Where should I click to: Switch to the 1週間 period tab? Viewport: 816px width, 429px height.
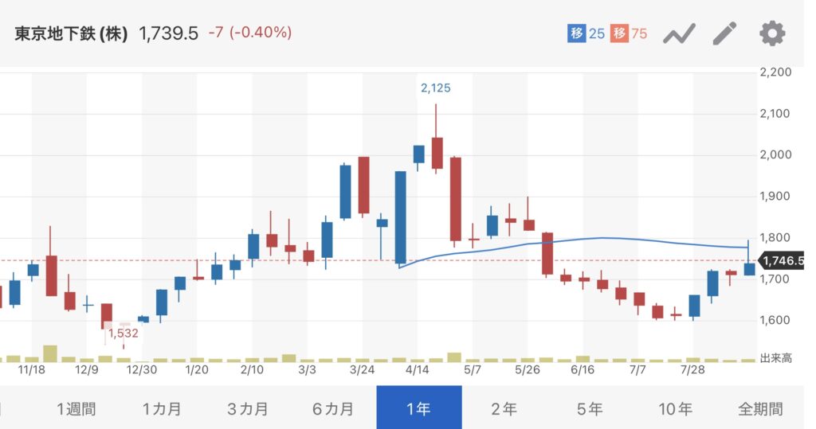coord(76,409)
